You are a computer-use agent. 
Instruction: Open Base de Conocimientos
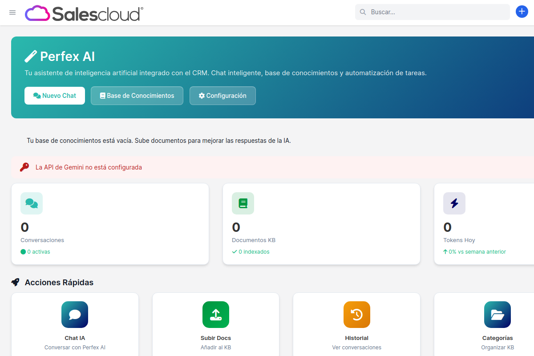tap(137, 96)
